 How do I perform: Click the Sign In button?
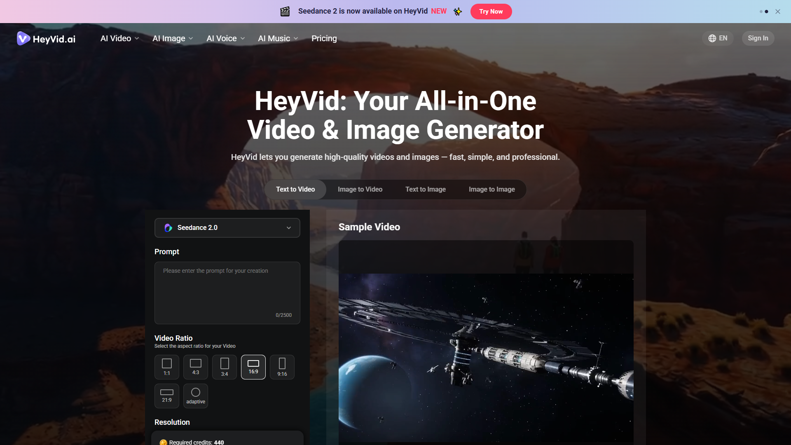[758, 38]
